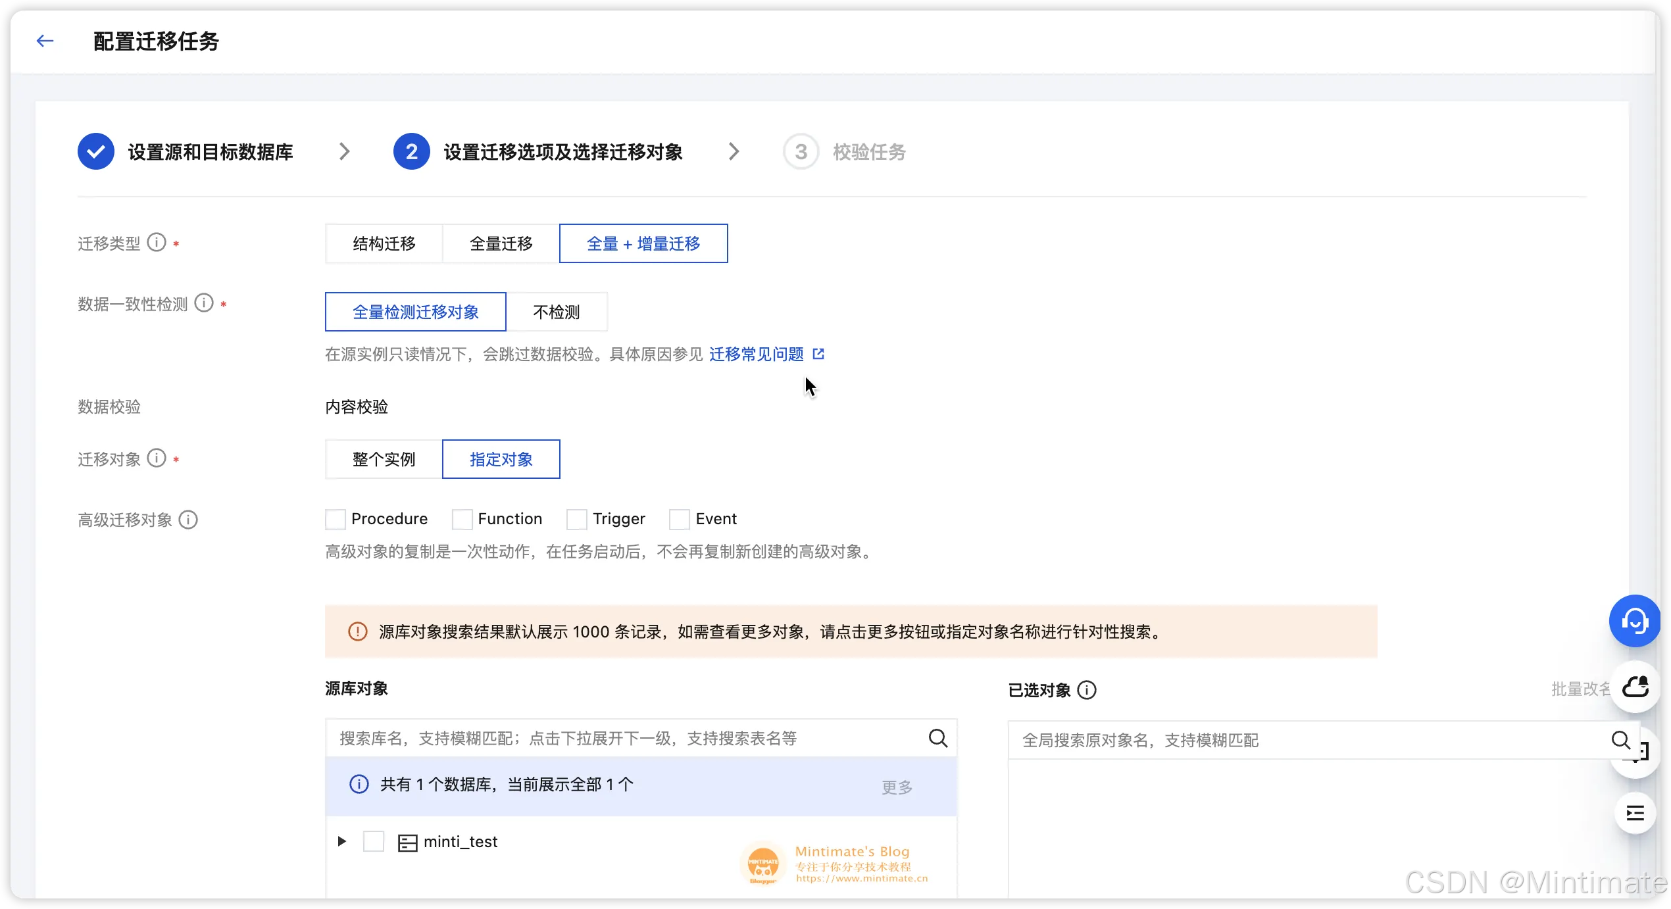Click the 设置源和目标数据库 step label
This screenshot has width=1671, height=909.
click(x=211, y=152)
